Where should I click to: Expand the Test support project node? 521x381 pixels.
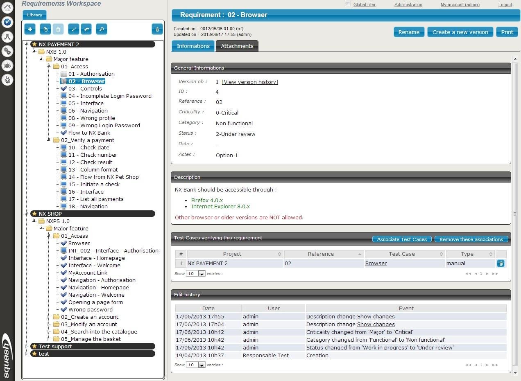(27, 346)
